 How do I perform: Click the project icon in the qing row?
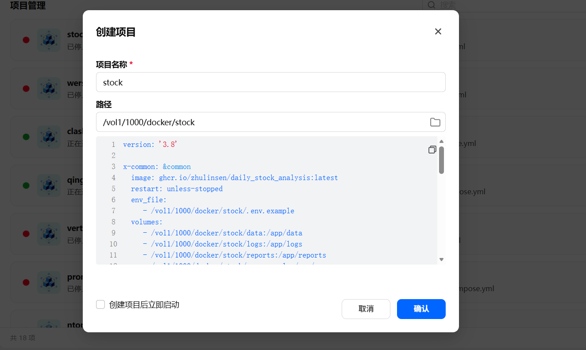pyautogui.click(x=49, y=185)
